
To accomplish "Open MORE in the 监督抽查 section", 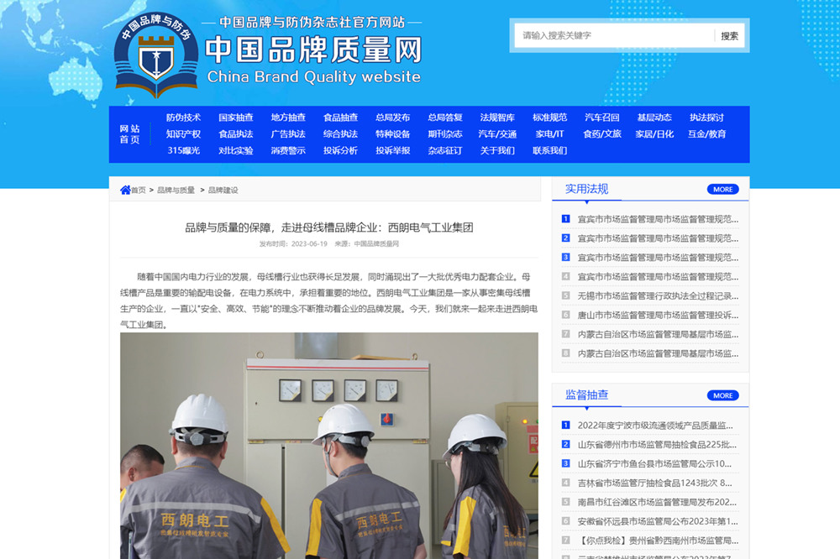I will [722, 395].
